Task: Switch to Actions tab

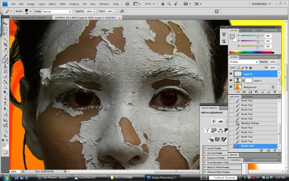Action: click(247, 97)
